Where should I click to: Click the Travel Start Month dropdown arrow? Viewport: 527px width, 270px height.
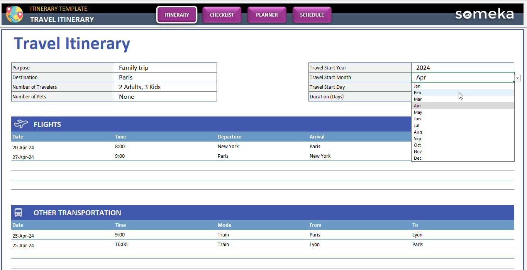(517, 78)
